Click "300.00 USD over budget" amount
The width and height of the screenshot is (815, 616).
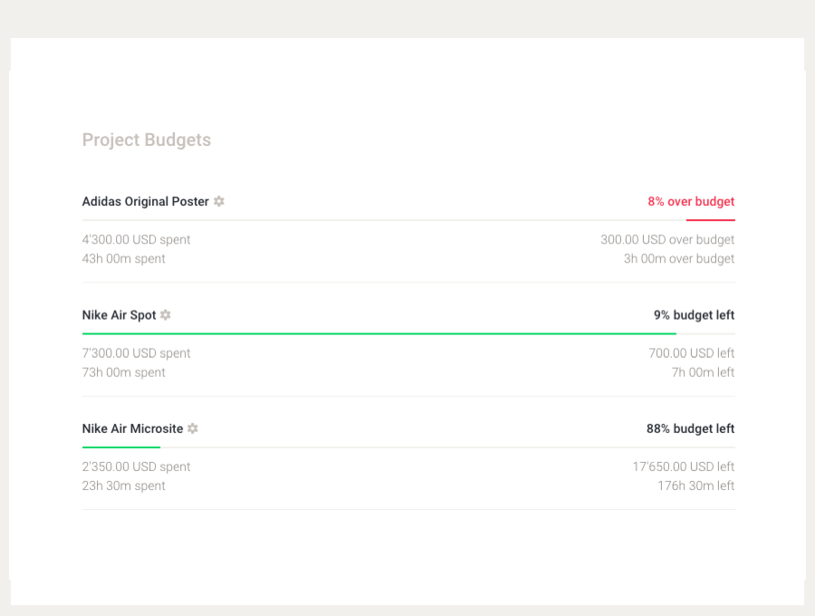coord(666,239)
